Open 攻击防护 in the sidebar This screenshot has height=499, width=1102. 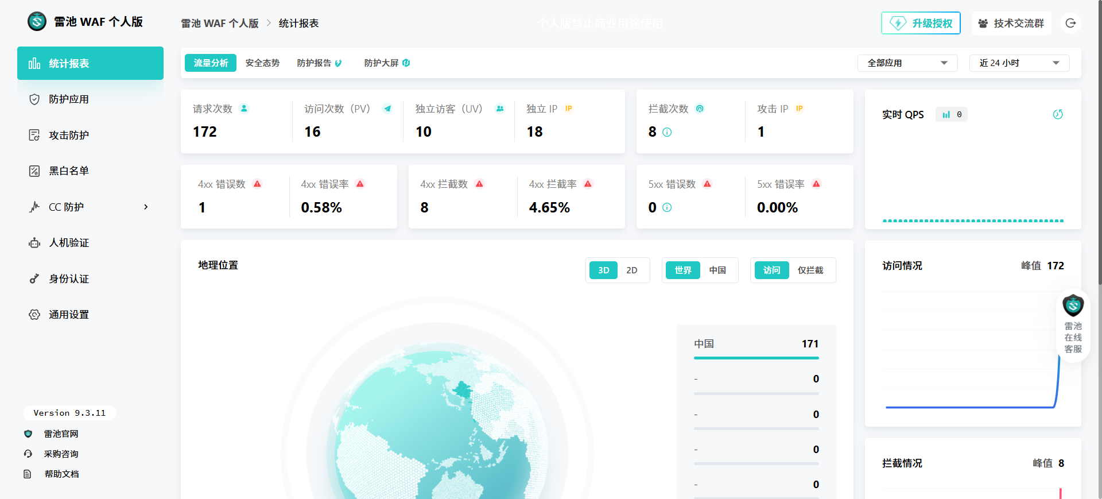point(90,135)
